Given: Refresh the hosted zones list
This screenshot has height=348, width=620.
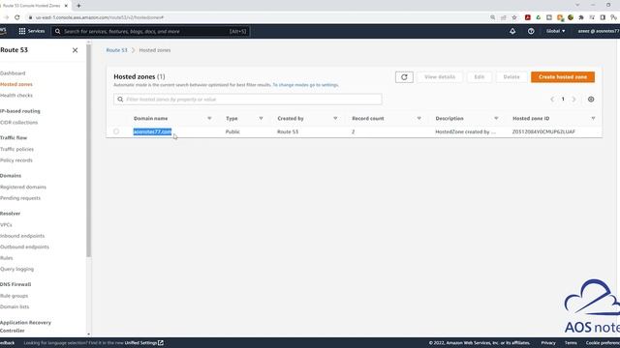Looking at the screenshot, I should [404, 77].
